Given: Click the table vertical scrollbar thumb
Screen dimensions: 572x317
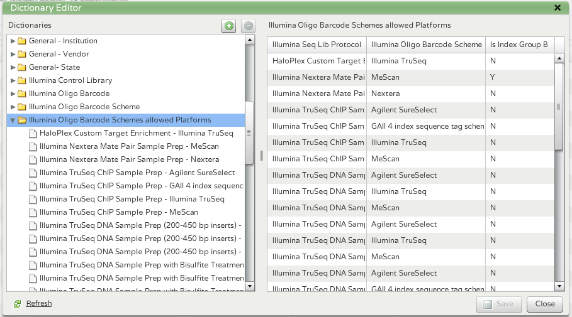Looking at the screenshot, I should click(x=559, y=106).
